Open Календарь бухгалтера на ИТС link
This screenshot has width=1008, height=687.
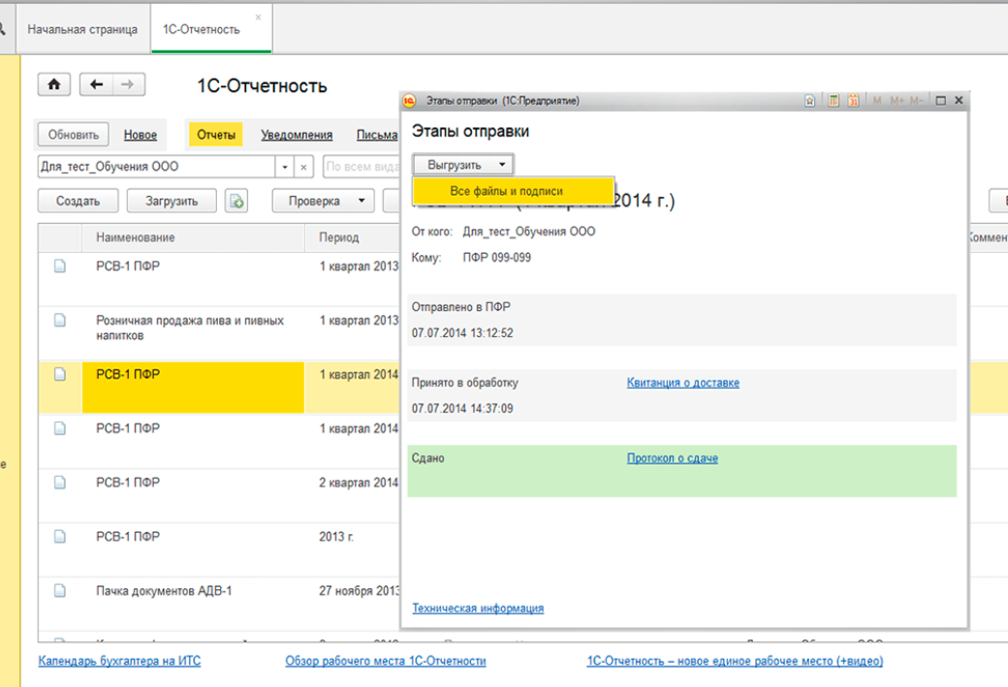click(119, 661)
